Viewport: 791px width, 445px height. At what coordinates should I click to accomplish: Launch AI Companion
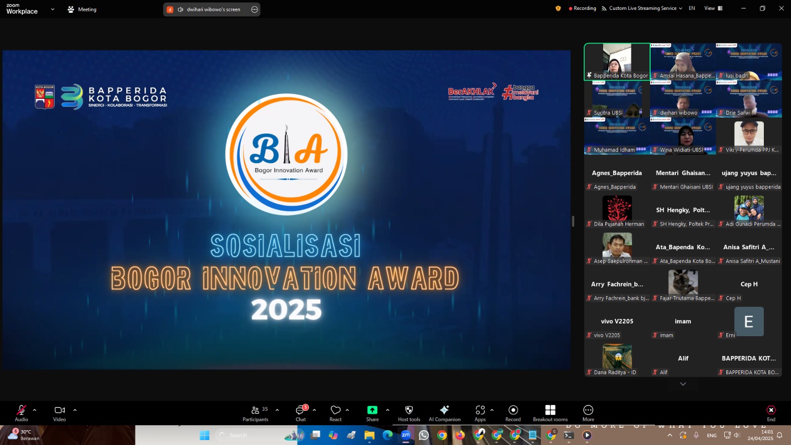(x=444, y=413)
